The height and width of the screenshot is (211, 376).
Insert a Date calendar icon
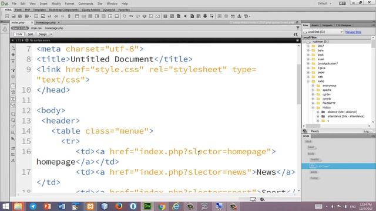pos(233,16)
